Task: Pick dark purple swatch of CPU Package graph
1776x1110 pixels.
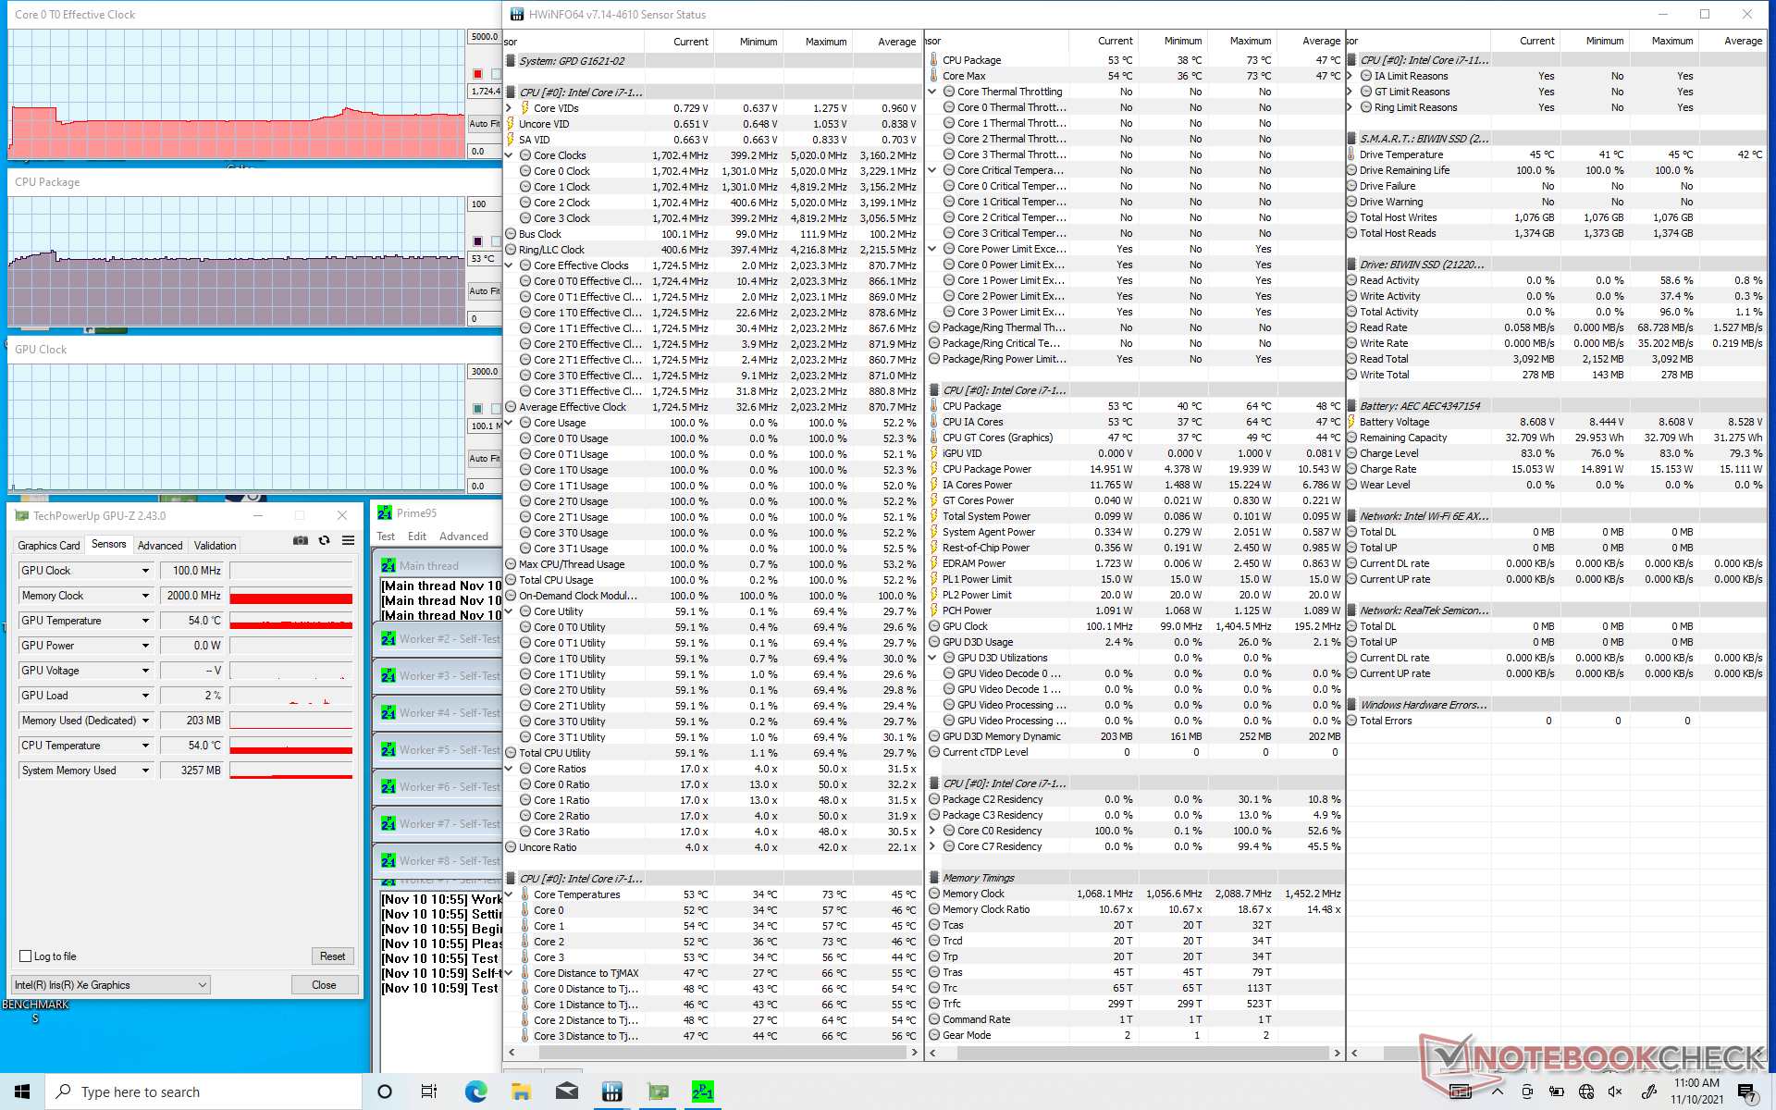Action: tap(477, 241)
